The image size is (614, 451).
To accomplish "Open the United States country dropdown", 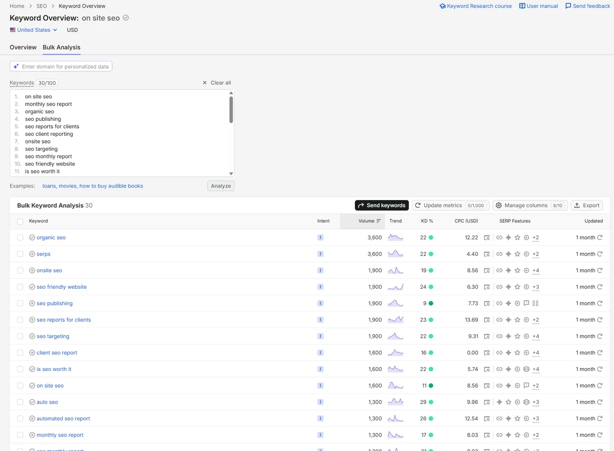I will pyautogui.click(x=34, y=30).
